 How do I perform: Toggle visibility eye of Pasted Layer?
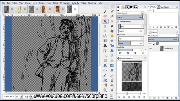pos(151,49)
